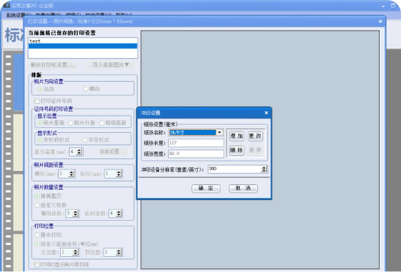Cancel the 冲印设置 dialog with 取消

pos(243,188)
